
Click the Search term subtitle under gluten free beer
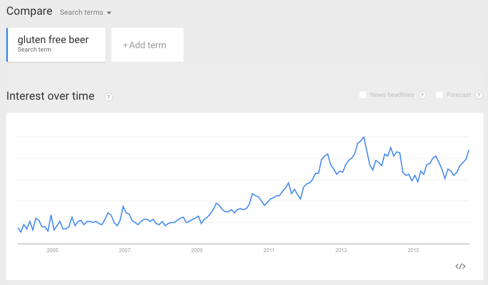coord(34,50)
